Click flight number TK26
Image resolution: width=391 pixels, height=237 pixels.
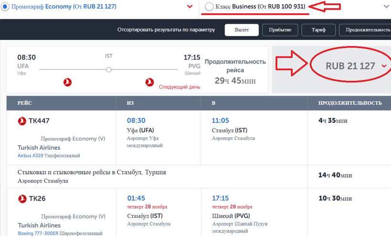tap(37, 198)
